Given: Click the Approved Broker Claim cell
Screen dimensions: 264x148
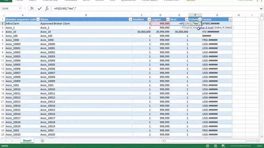Looking at the screenshot, I should (86, 23).
